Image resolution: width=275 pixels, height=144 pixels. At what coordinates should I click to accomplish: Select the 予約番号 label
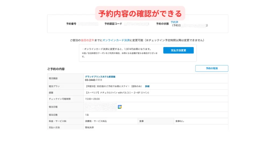(71, 24)
